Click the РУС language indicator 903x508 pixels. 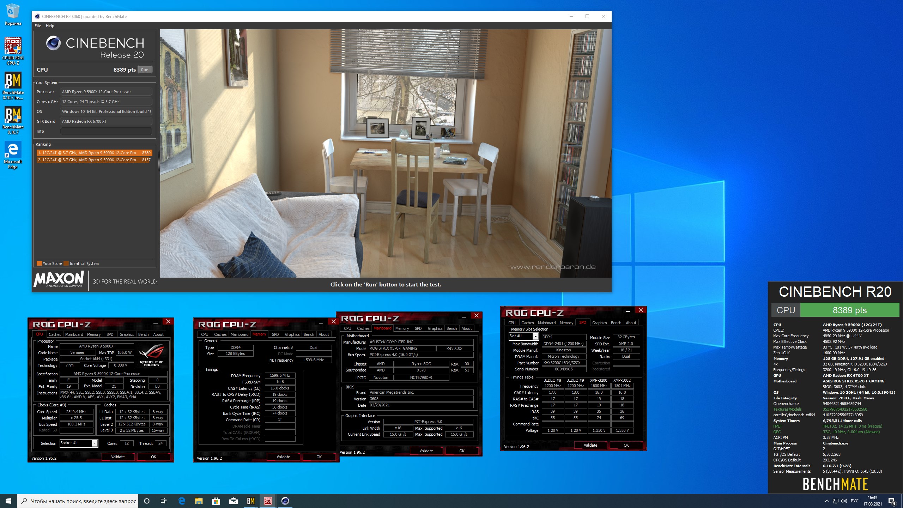[854, 501]
